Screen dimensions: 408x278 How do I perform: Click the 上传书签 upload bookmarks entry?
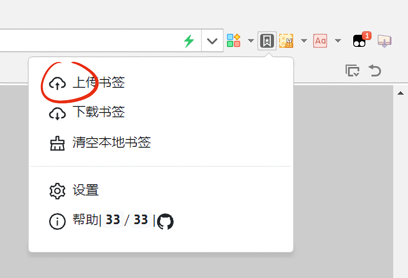161,83
